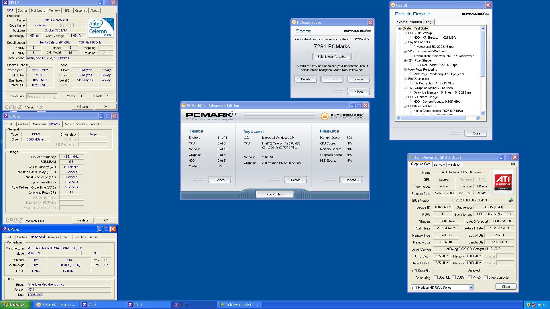Click the security shield tray icon

(x=529, y=305)
